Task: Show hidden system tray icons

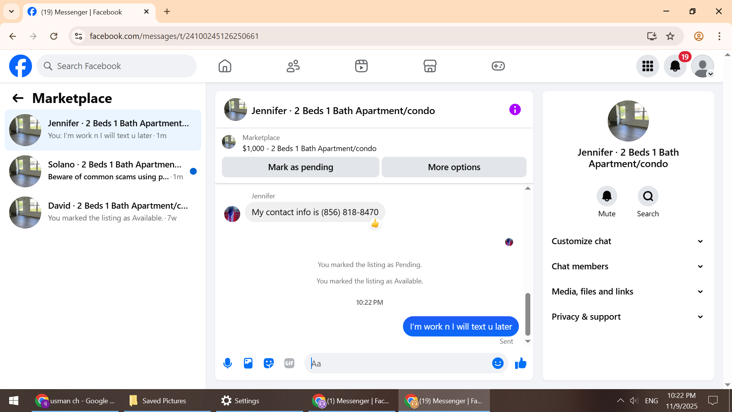Action: 621,401
